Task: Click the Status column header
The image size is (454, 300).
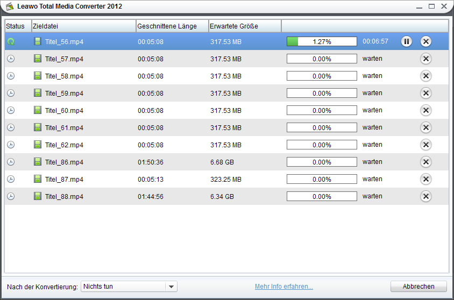Action: (x=18, y=26)
